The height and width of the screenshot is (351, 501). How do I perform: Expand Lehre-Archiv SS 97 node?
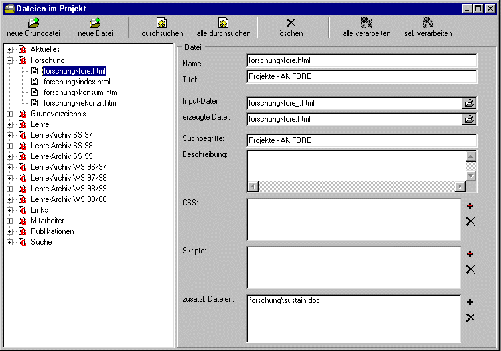9,135
